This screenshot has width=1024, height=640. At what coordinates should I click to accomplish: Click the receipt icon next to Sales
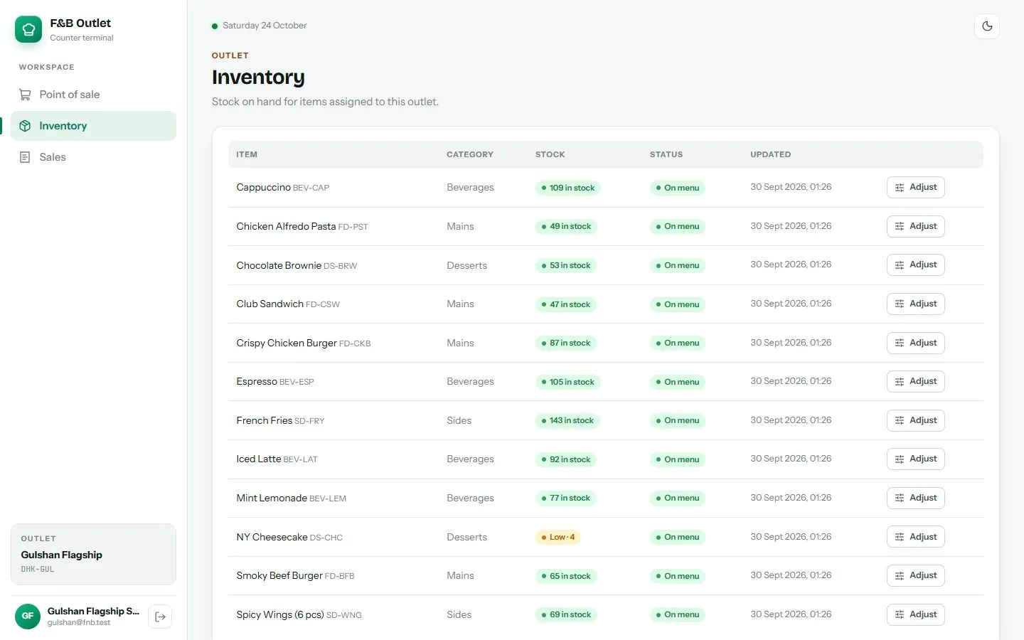tap(25, 157)
